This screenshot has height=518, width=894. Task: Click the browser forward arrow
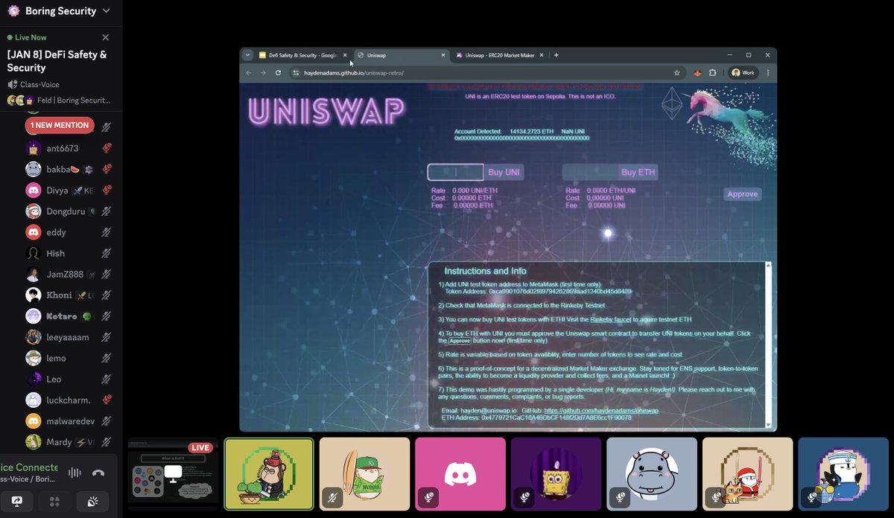pos(263,73)
